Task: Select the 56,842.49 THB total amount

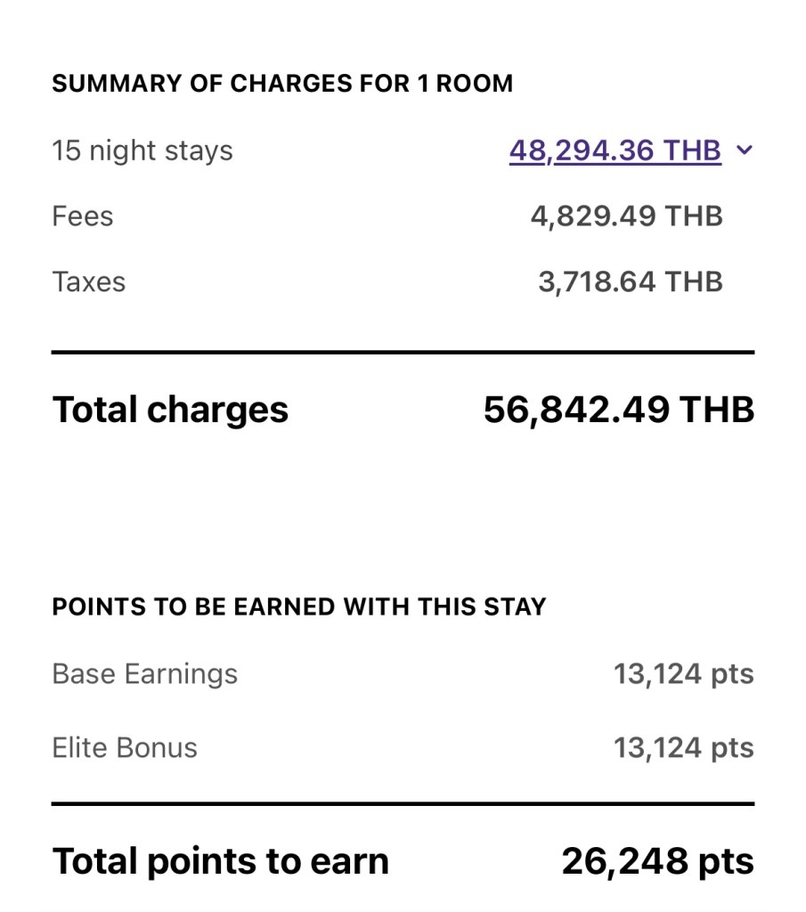Action: pyautogui.click(x=618, y=410)
